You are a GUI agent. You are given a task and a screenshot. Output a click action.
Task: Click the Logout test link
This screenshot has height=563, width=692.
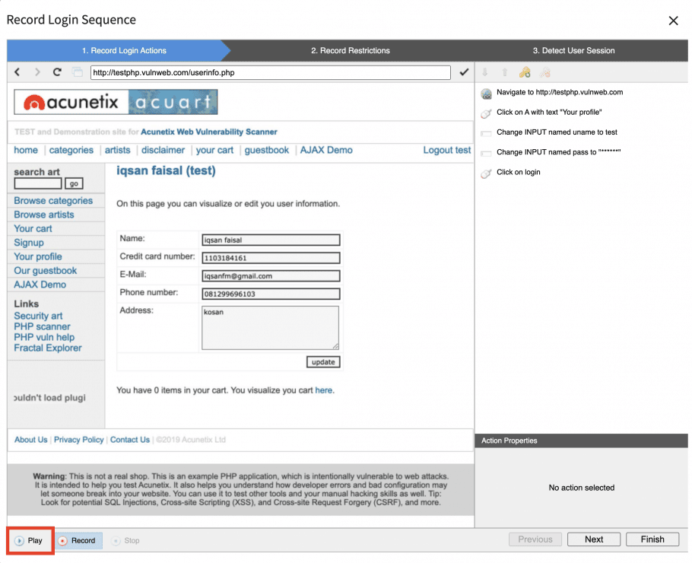[446, 150]
